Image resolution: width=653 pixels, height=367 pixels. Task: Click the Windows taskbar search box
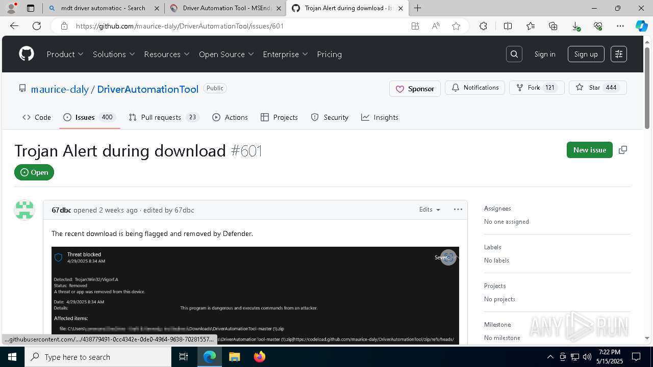coord(98,357)
